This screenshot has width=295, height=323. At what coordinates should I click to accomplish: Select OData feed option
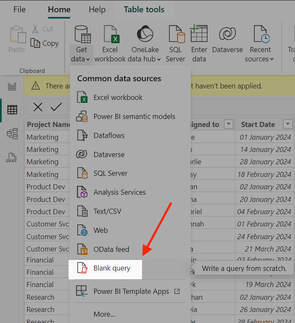pyautogui.click(x=130, y=249)
